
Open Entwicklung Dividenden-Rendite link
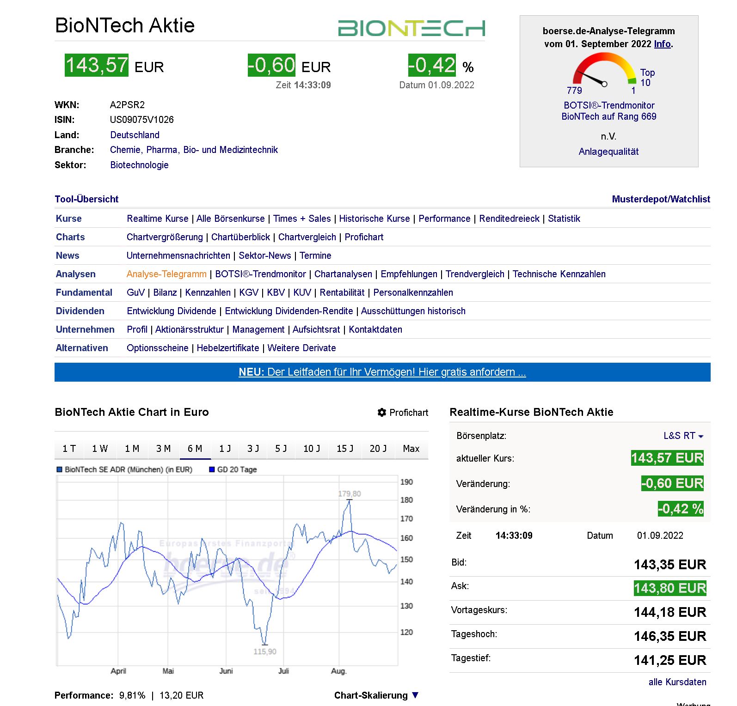[x=289, y=311]
